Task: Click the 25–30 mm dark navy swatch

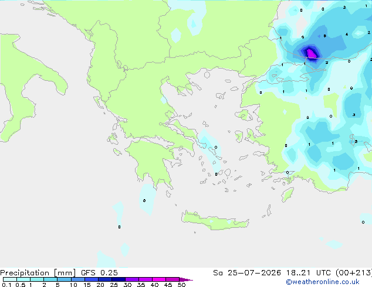Action: [119, 279]
